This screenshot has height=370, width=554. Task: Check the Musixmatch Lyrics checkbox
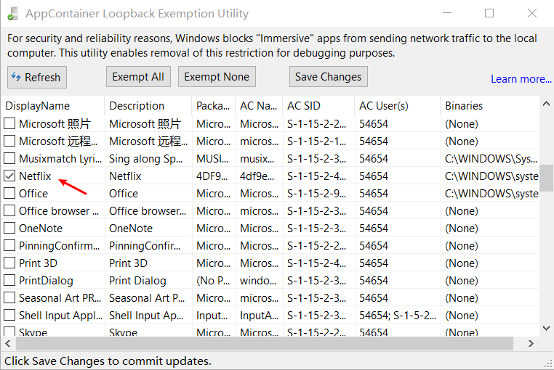[9, 158]
